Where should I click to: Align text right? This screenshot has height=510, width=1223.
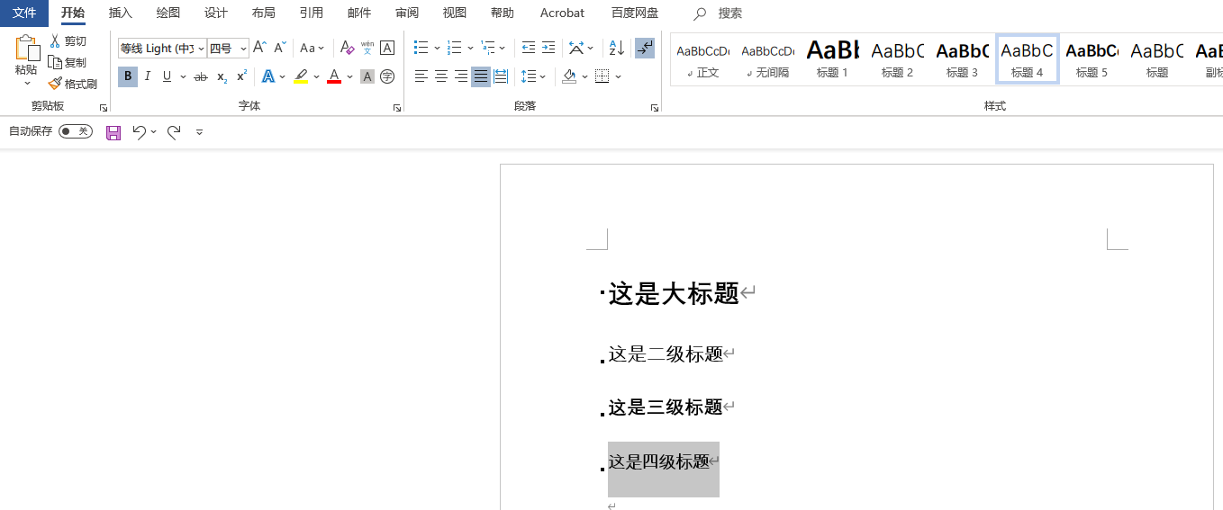coord(461,76)
